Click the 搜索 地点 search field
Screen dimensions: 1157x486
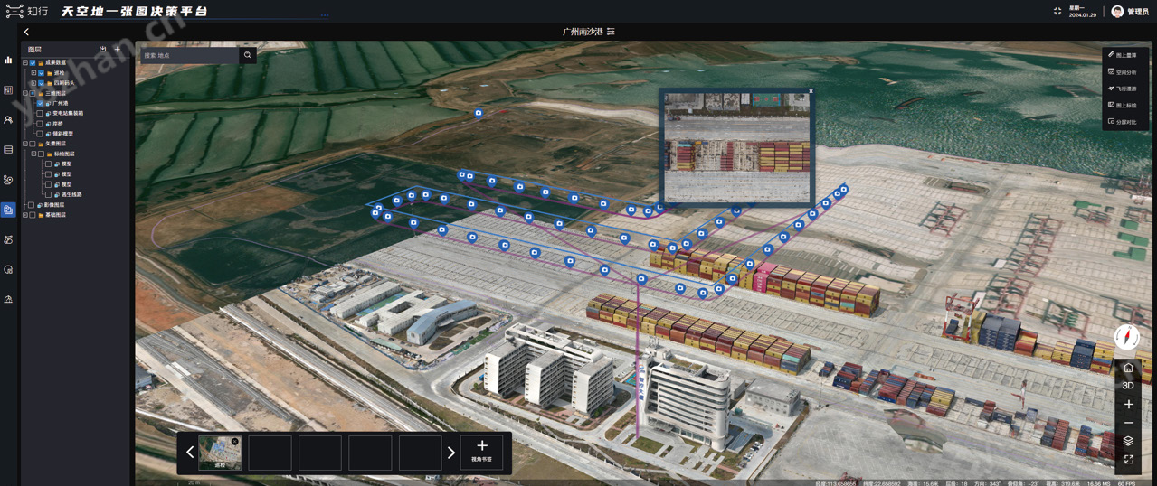tap(190, 55)
